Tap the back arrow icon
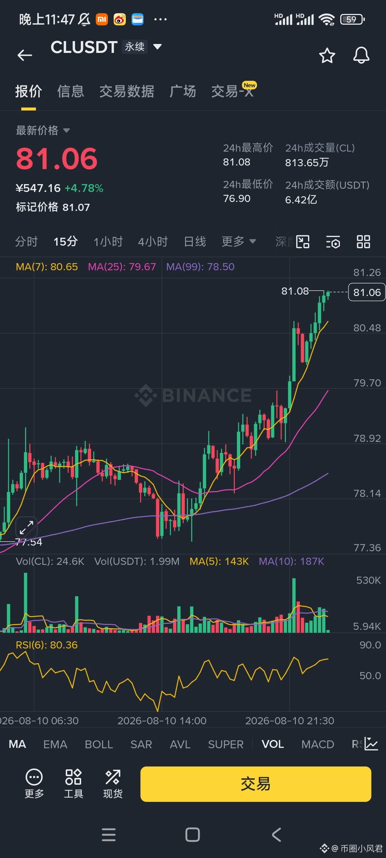Image resolution: width=386 pixels, height=858 pixels. (25, 55)
